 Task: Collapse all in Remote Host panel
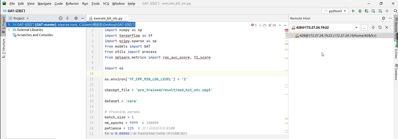pos(373,27)
